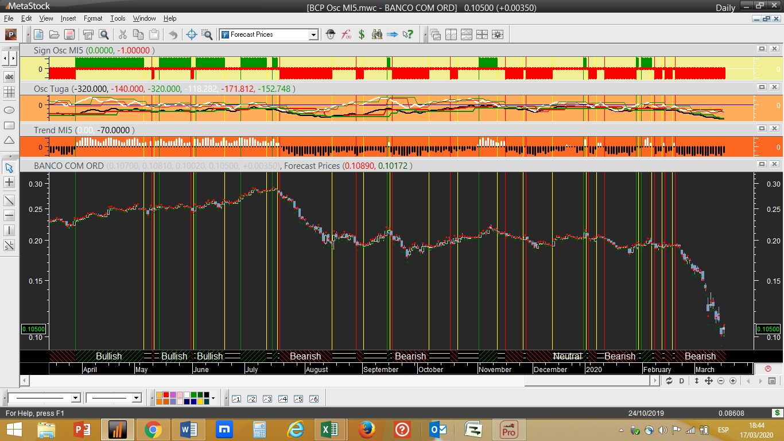The height and width of the screenshot is (441, 784).
Task: Open the Forecast Prices indicator dropdown
Action: [313, 35]
